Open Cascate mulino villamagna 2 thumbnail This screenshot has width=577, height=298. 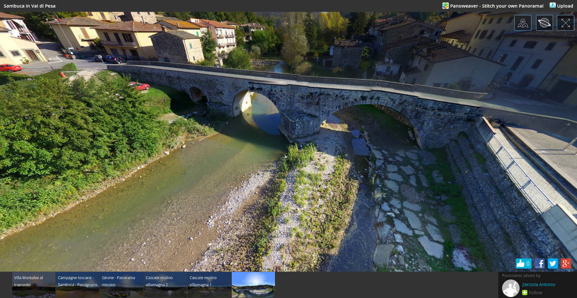[165, 284]
